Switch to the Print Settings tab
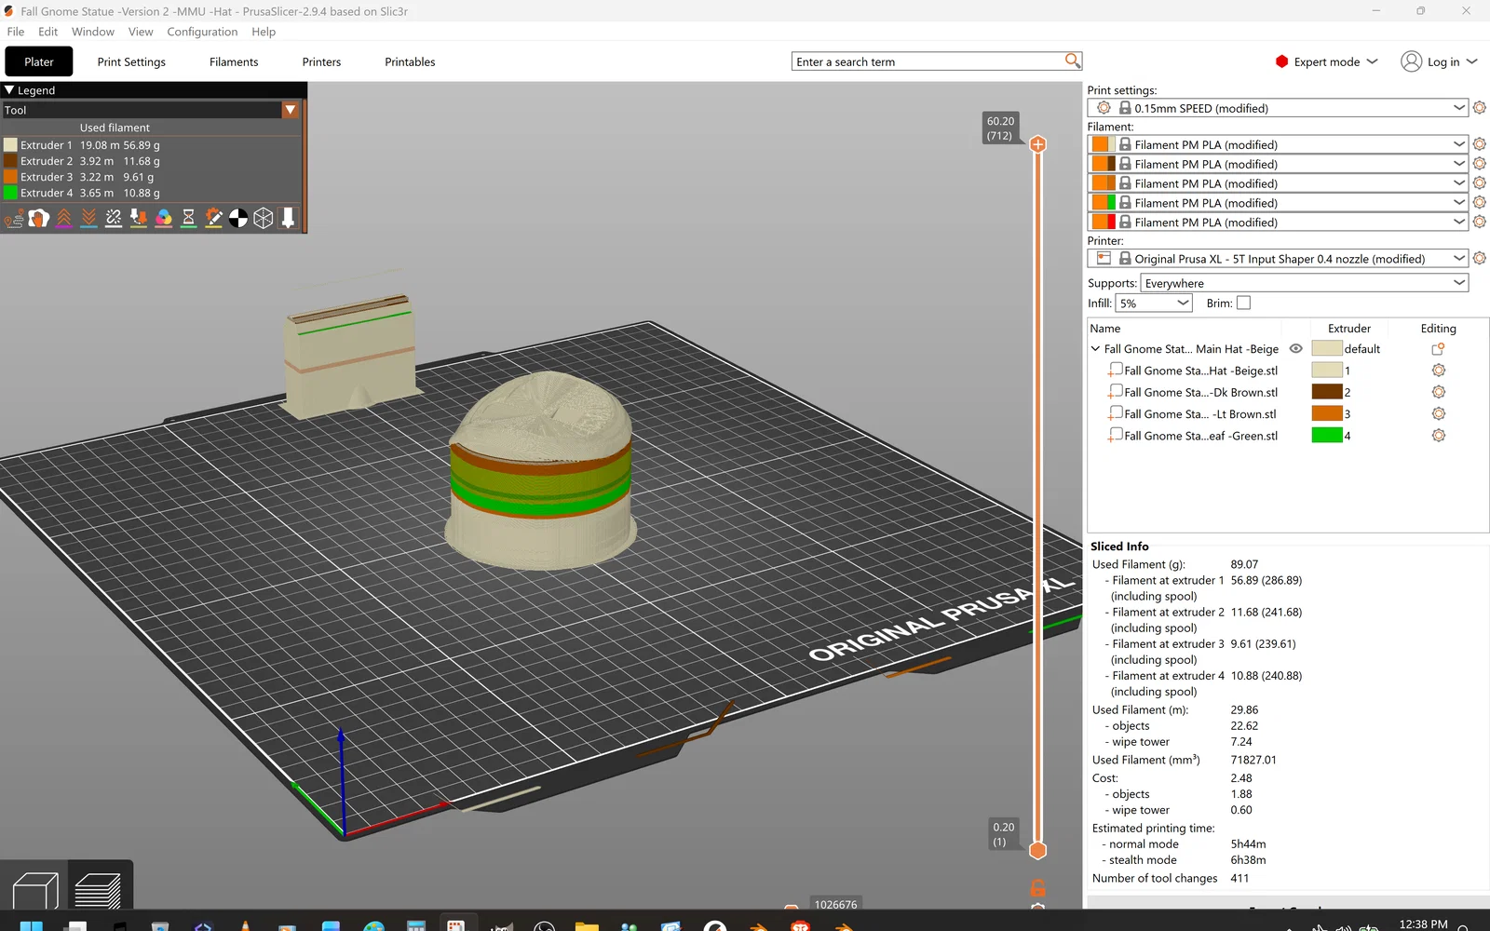 [x=131, y=61]
